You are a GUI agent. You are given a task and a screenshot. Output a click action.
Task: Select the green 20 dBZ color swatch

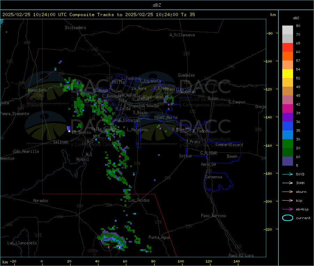pos(287,143)
